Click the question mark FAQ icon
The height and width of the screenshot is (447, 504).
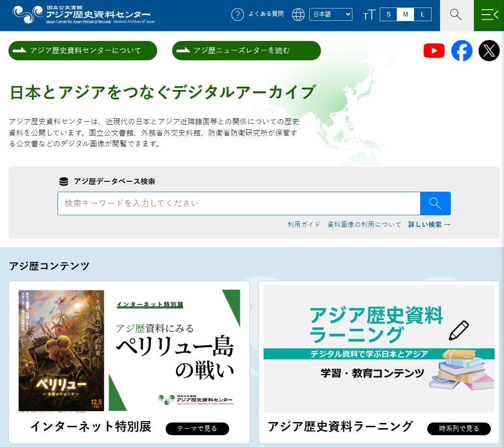238,15
